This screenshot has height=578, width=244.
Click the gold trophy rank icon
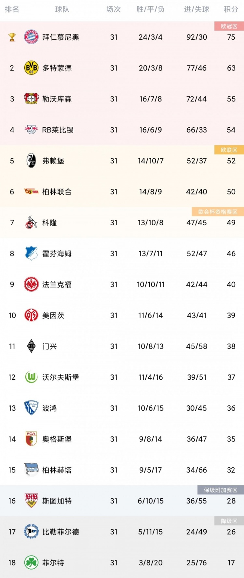tap(12, 37)
